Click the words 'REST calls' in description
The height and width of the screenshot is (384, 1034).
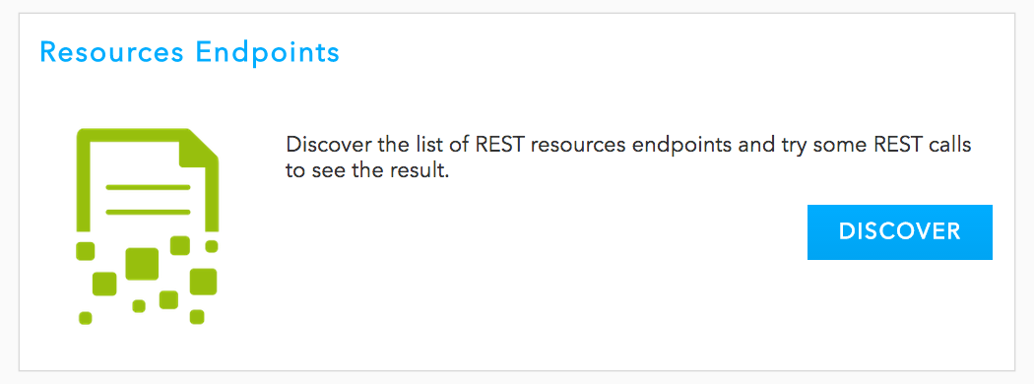[921, 145]
